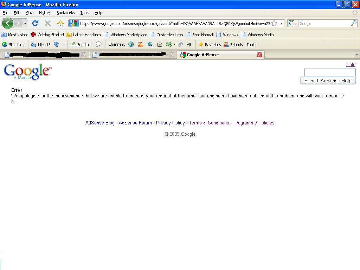Select the people channel icon
This screenshot has height=270, width=360.
pyautogui.click(x=141, y=44)
